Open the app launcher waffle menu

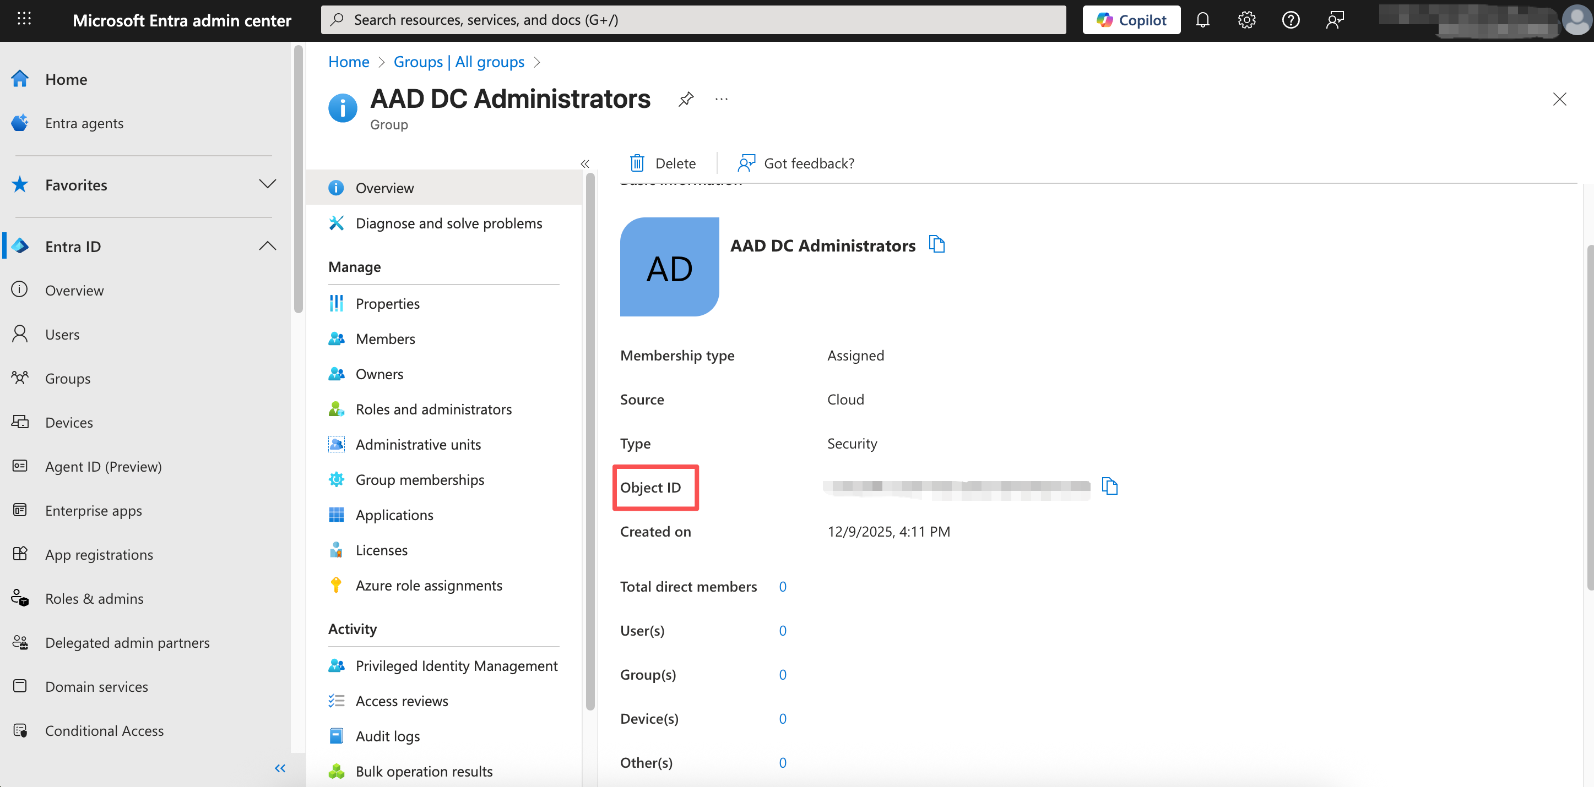pyautogui.click(x=24, y=19)
